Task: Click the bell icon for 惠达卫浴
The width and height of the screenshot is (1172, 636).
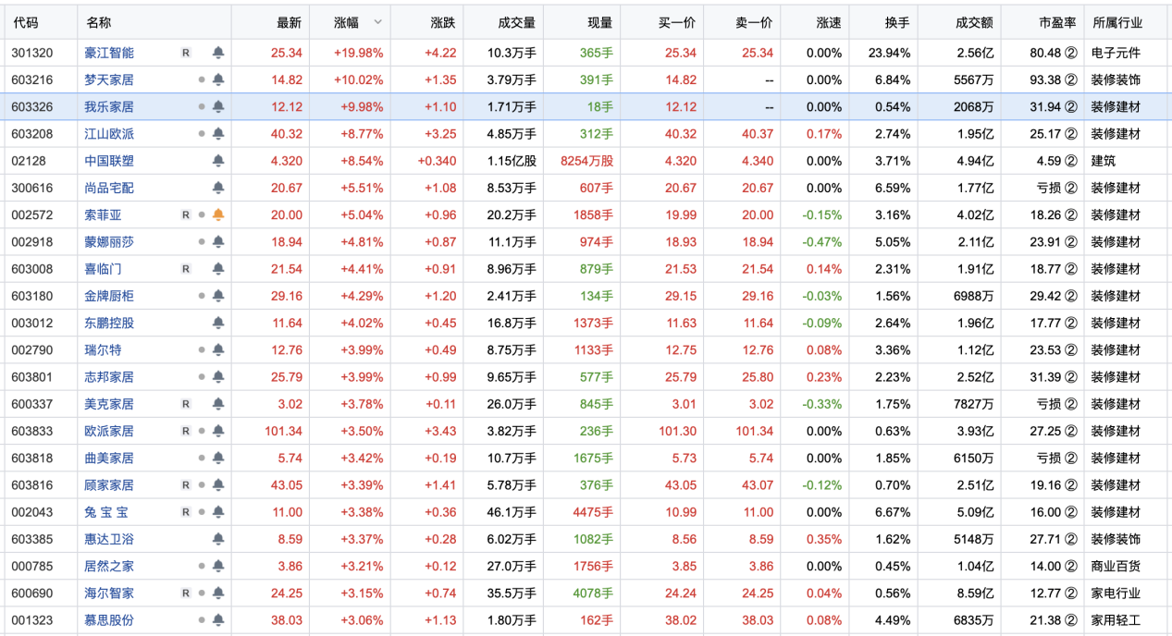Action: [218, 539]
